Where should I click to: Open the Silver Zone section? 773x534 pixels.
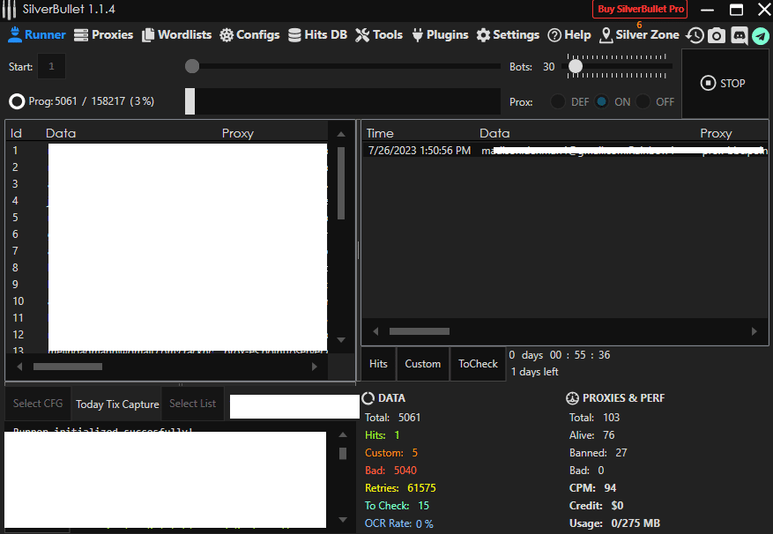[639, 35]
